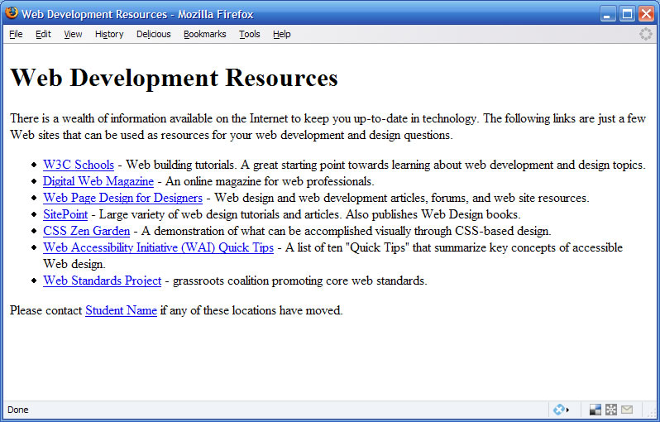Click the window title 'Web Development Resources - Mozilla Firefox'
The width and height of the screenshot is (660, 422).
(137, 15)
